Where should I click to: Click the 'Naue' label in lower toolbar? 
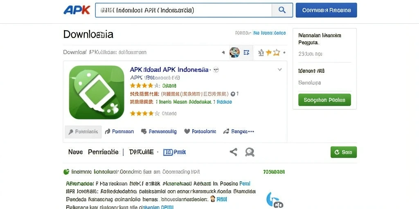click(x=76, y=152)
